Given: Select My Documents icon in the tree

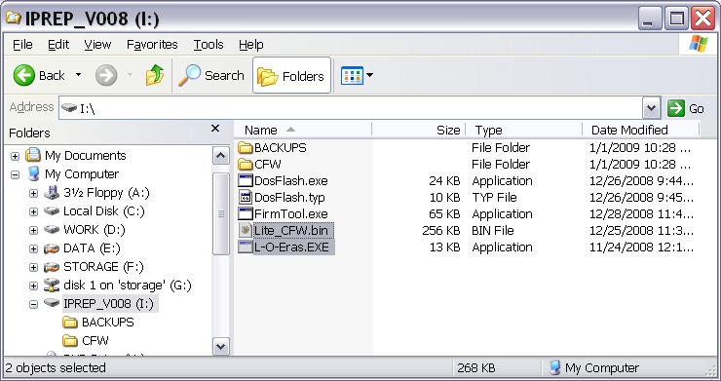Looking at the screenshot, I should pos(33,155).
